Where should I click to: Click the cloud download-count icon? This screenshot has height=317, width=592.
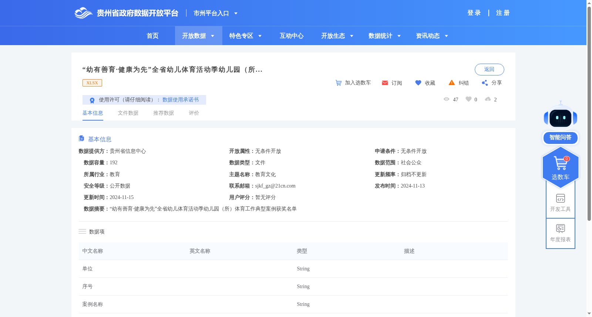[488, 99]
